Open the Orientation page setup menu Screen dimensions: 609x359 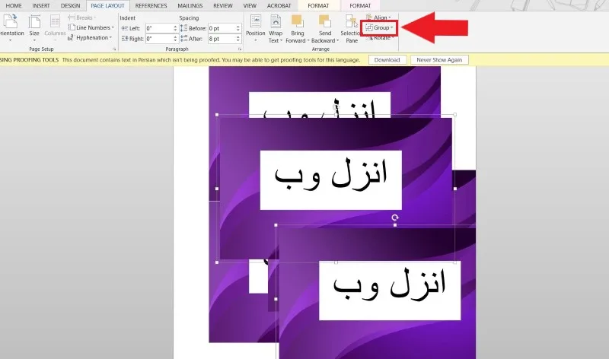11,28
